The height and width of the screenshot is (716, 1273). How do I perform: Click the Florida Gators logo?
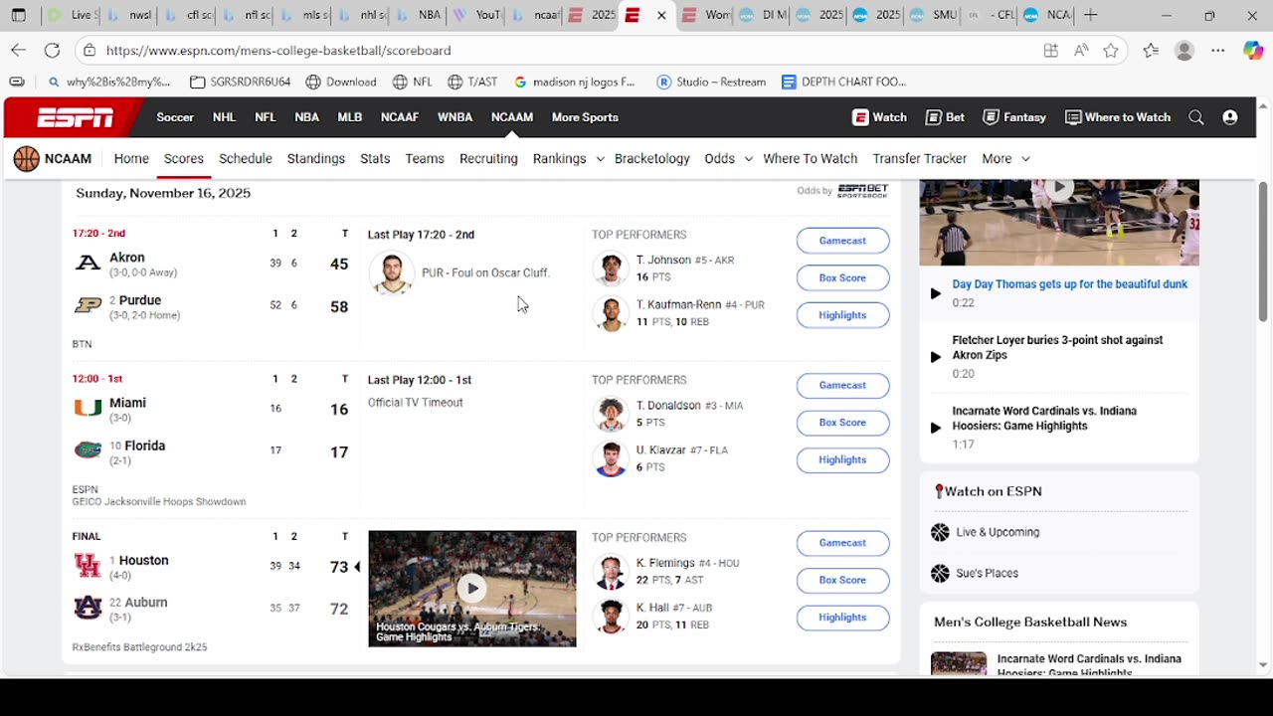pos(88,450)
